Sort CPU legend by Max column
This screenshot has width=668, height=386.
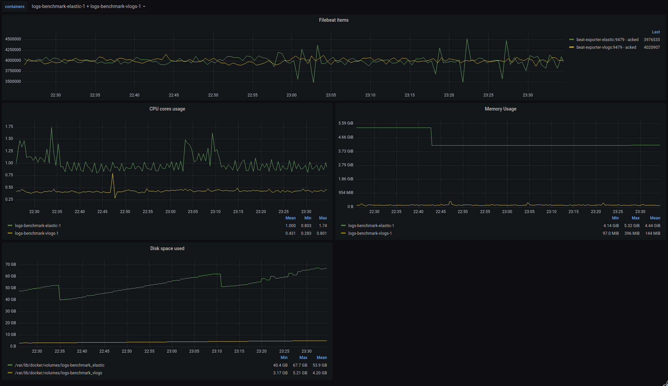(x=323, y=218)
